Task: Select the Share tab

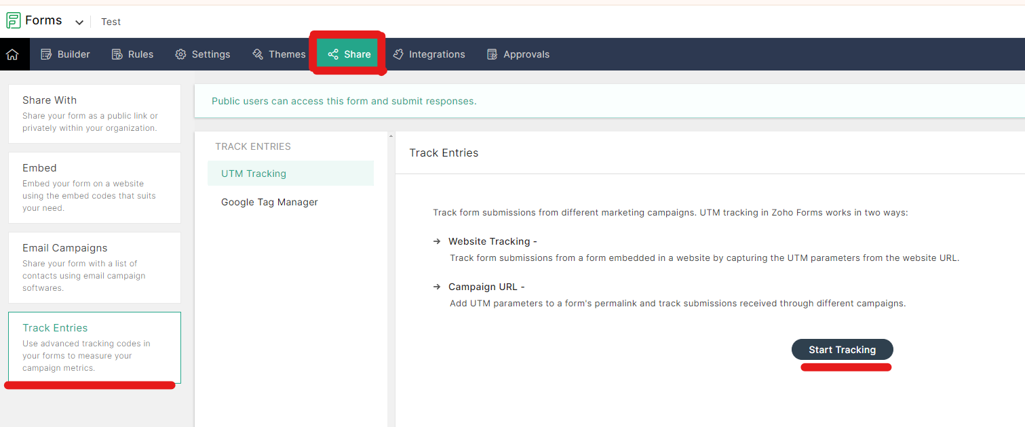Action: (349, 54)
